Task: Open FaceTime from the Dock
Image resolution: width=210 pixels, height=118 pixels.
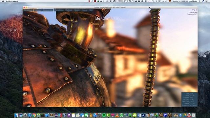Action: pyautogui.click(x=86, y=115)
